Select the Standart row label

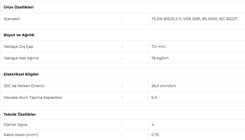point(12,19)
